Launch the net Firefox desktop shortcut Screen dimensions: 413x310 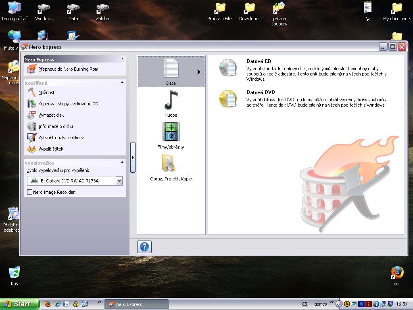(x=397, y=276)
